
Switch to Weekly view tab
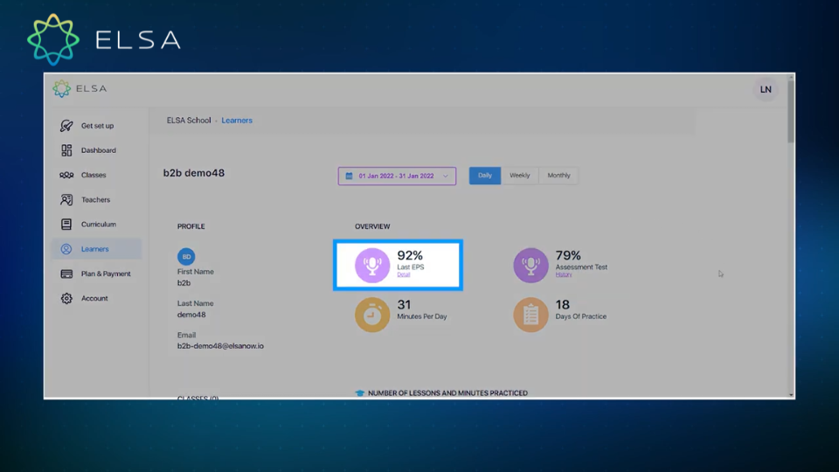coord(519,176)
